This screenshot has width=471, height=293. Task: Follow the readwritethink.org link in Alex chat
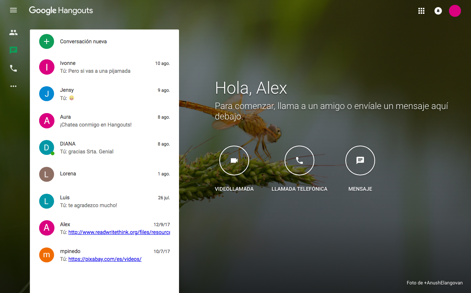click(119, 232)
